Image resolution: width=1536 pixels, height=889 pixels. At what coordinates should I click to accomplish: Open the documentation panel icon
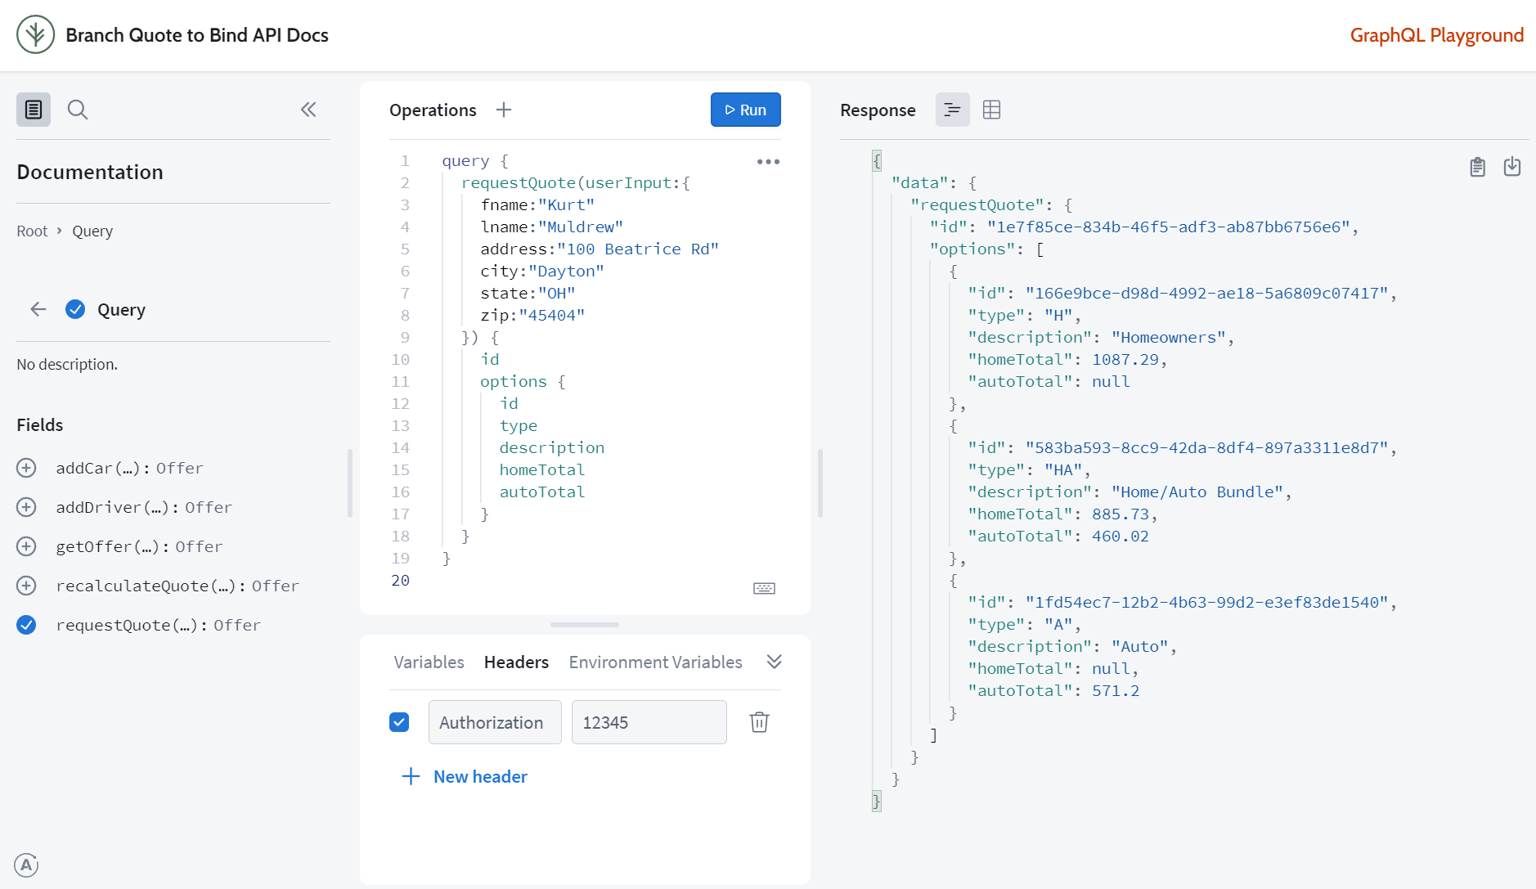[x=34, y=110]
